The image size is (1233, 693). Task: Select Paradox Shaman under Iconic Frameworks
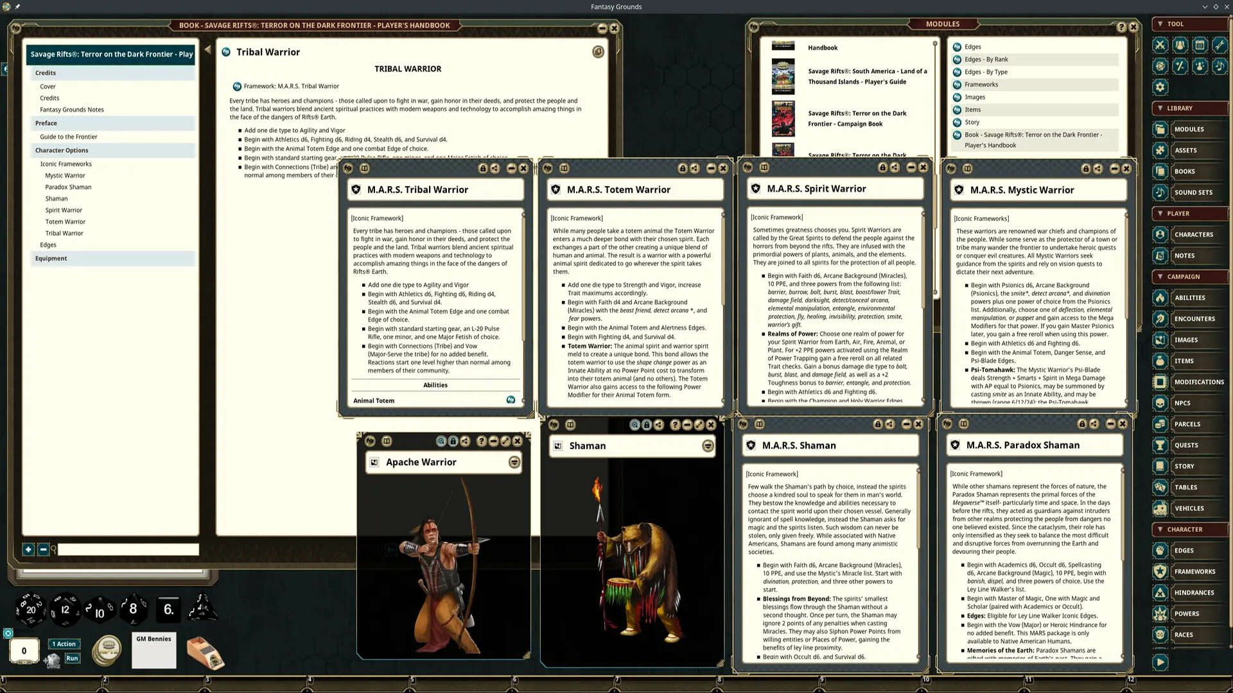[68, 187]
